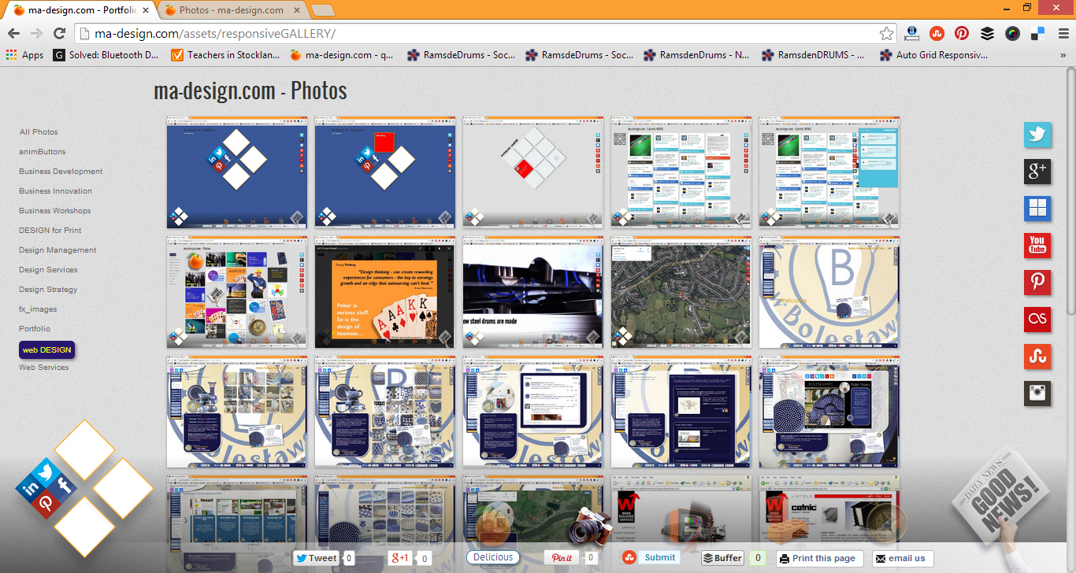Select the web DESIGN category

[46, 349]
